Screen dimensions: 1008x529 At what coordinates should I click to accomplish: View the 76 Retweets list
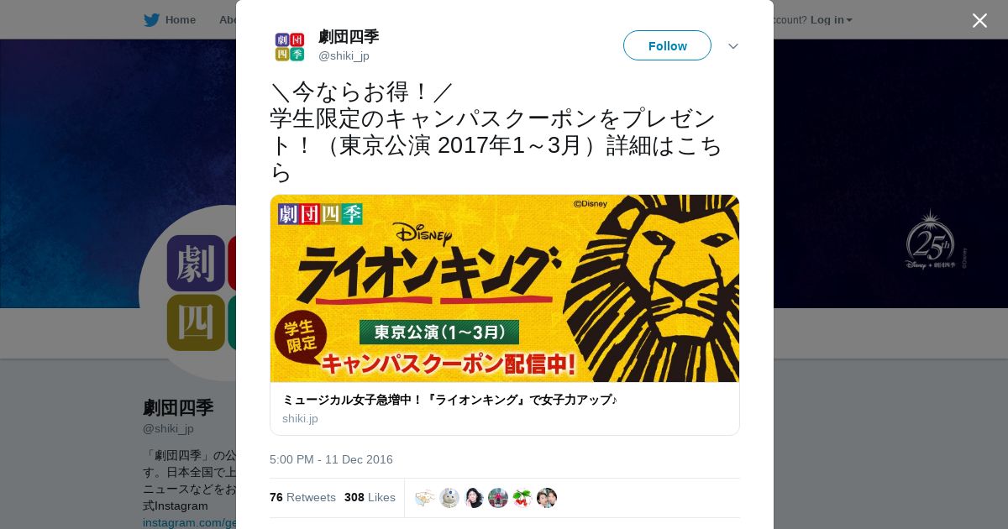click(x=302, y=497)
